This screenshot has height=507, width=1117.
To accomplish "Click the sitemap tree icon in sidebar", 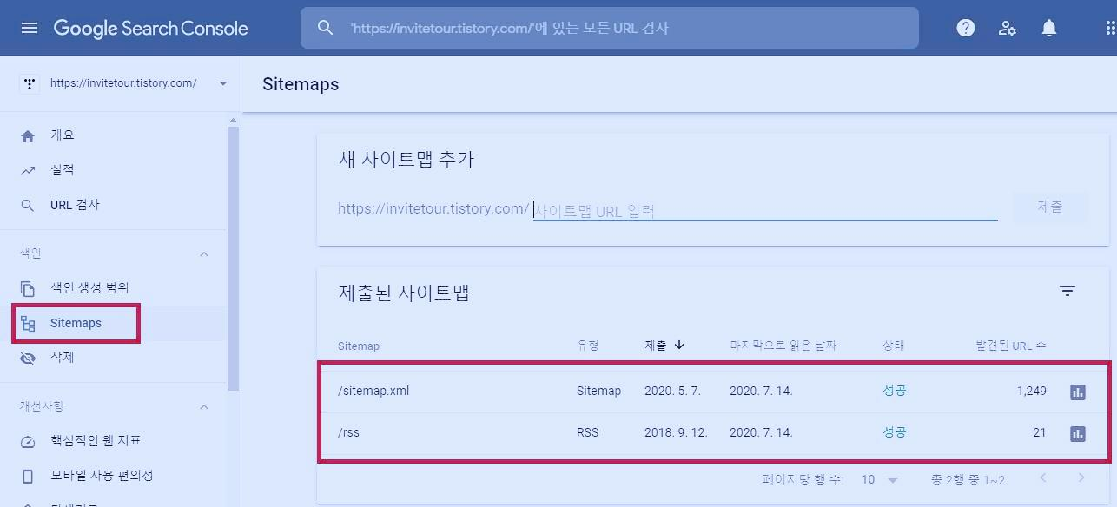I will coord(28,324).
